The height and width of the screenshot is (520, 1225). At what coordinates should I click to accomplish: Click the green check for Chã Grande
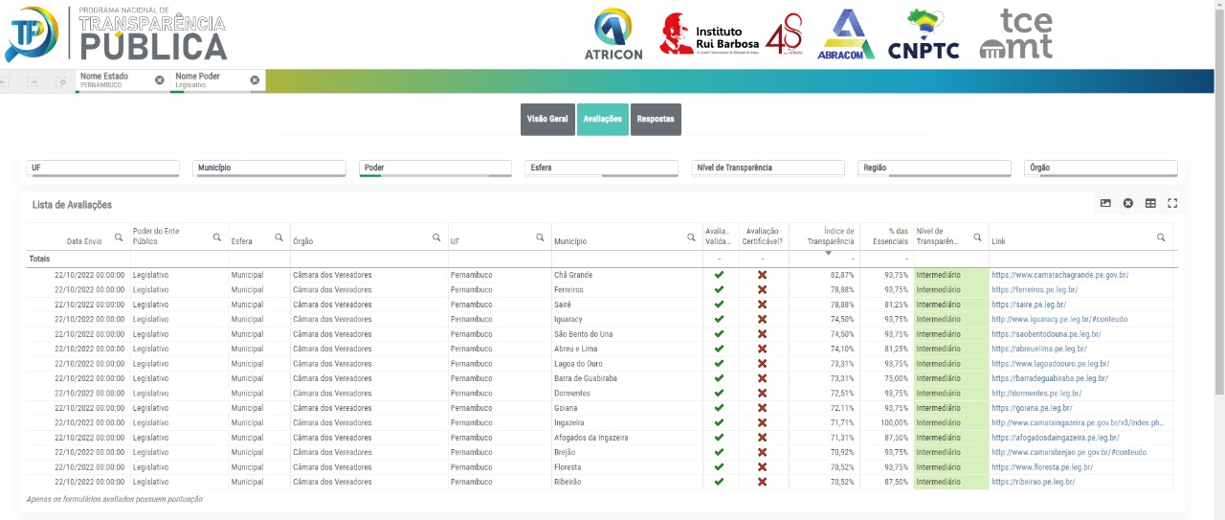(719, 275)
